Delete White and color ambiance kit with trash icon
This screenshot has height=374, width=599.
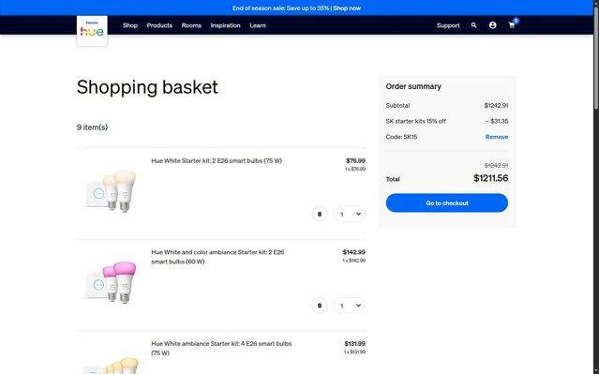coord(320,306)
